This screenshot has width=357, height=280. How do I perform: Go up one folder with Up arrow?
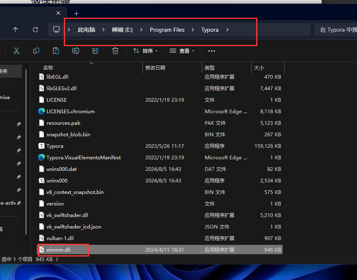click(x=16, y=30)
